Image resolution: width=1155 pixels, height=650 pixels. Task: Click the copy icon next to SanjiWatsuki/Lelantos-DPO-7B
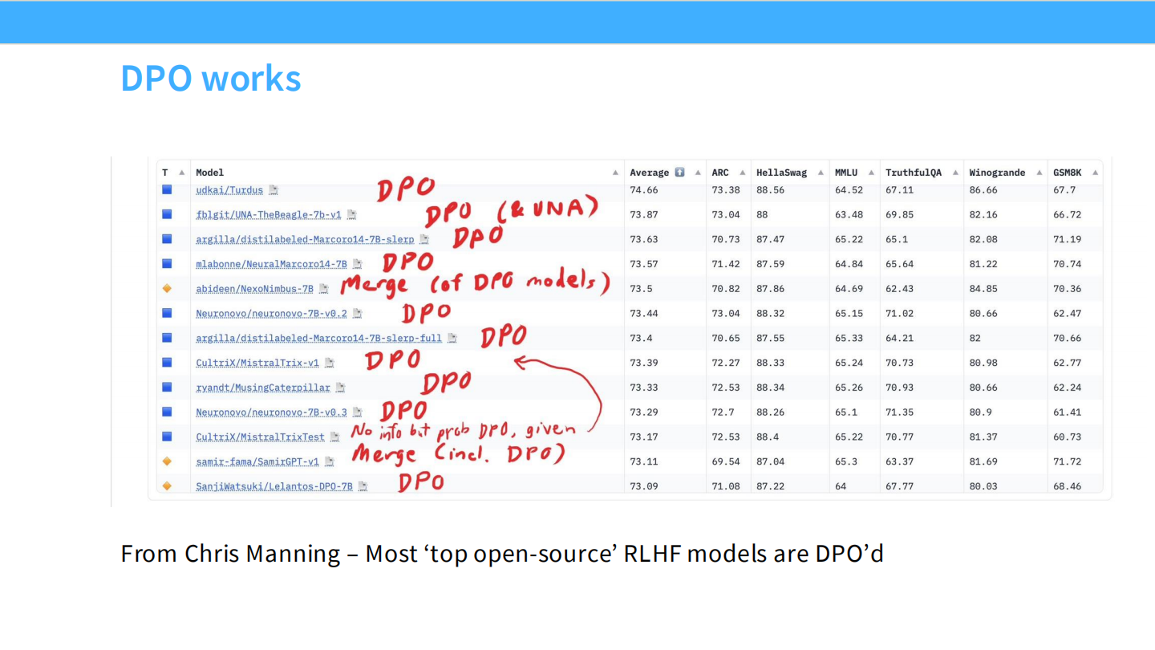click(x=363, y=486)
